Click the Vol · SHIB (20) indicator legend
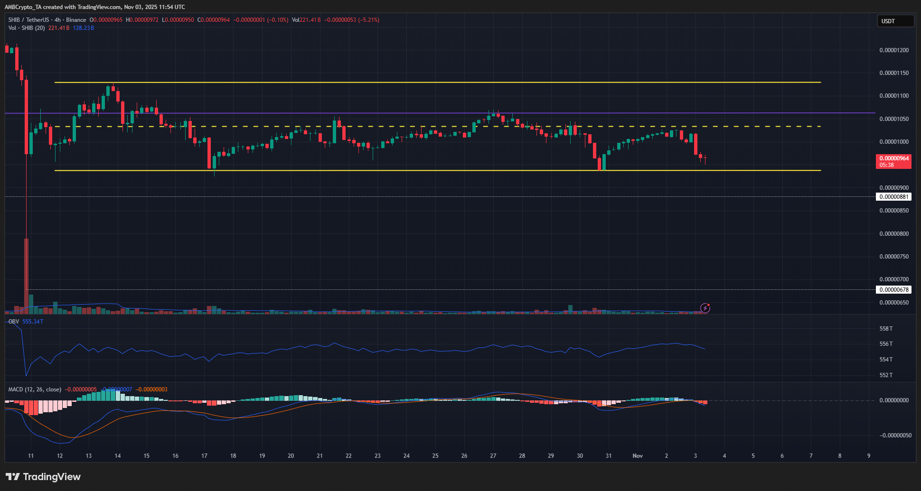 26,28
